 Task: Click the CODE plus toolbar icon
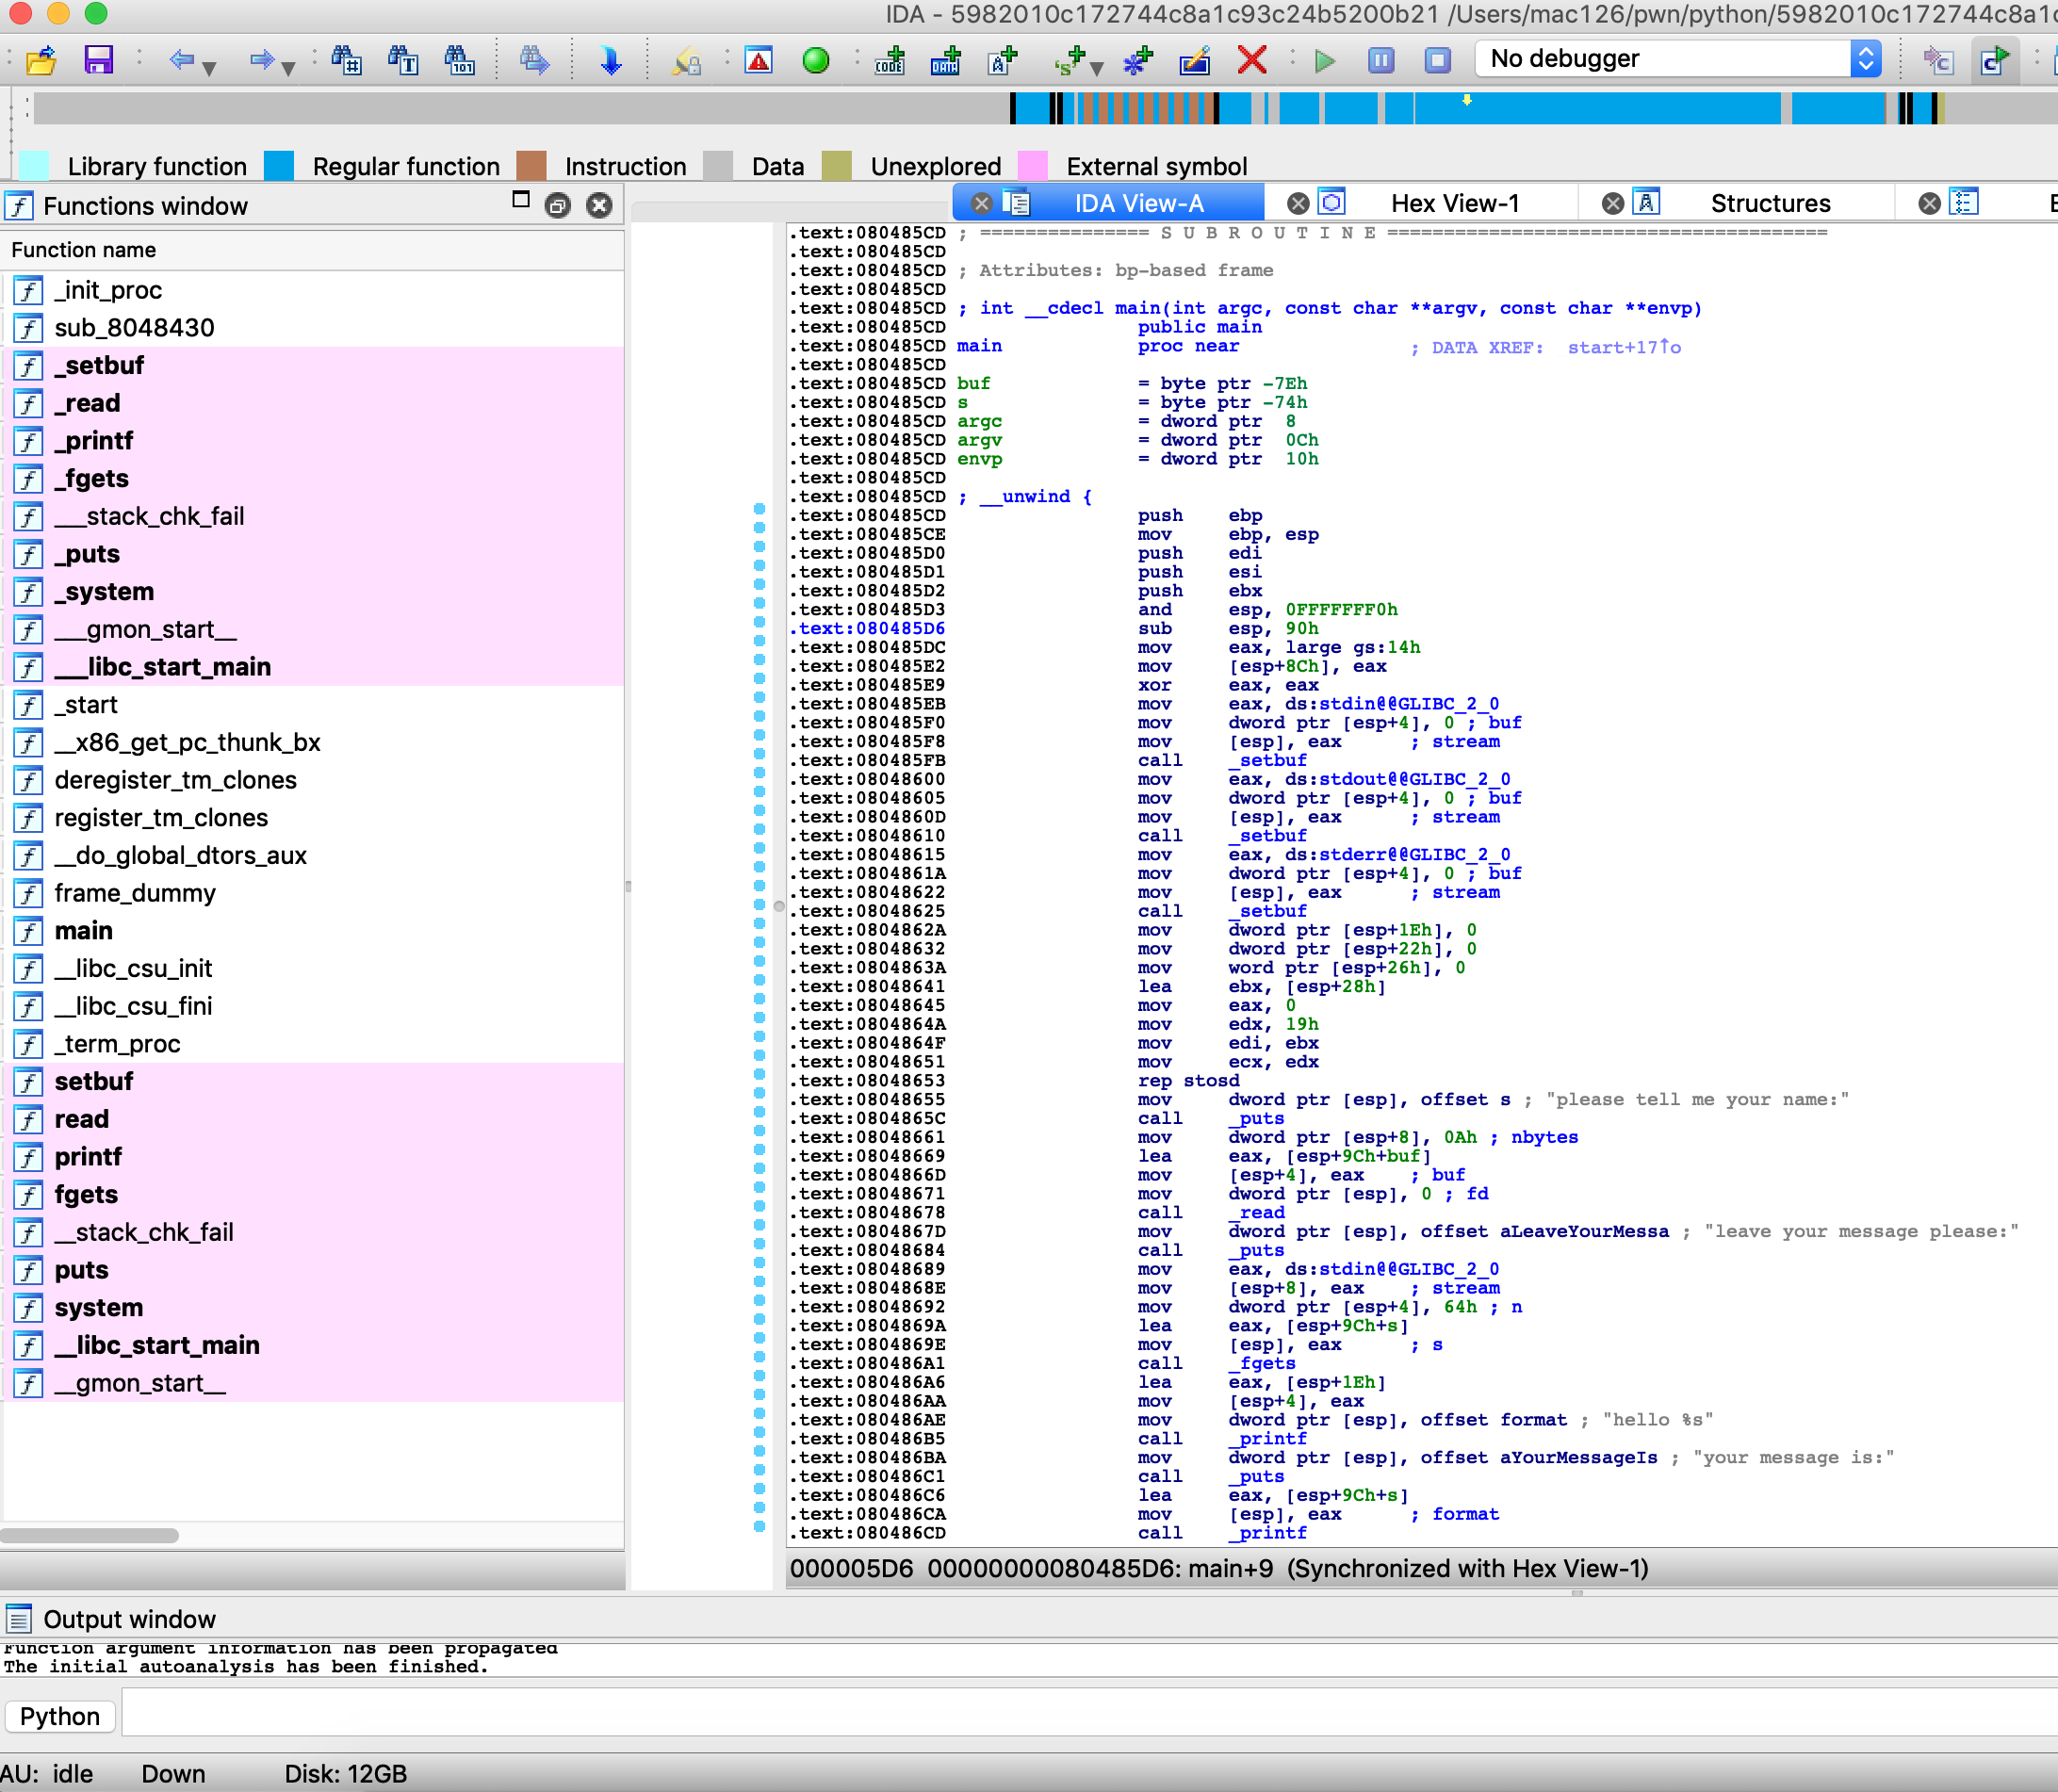(889, 61)
